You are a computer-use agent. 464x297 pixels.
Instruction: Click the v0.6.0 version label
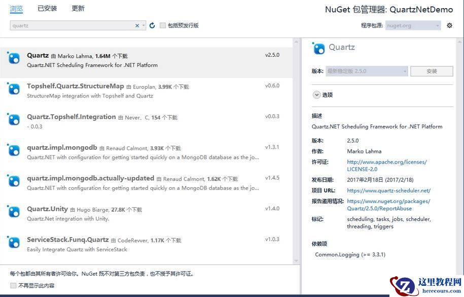[272, 86]
